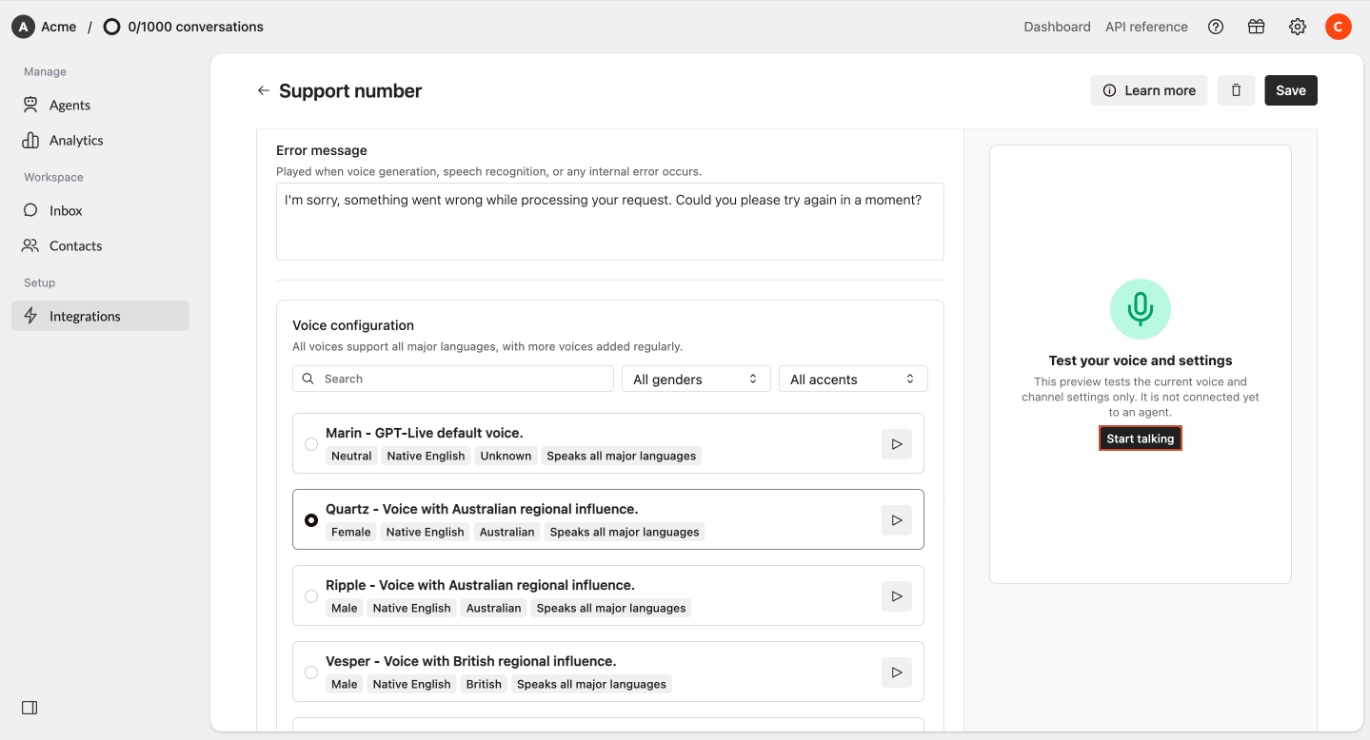
Task: Click the back arrow beside Support number
Action: [x=264, y=90]
